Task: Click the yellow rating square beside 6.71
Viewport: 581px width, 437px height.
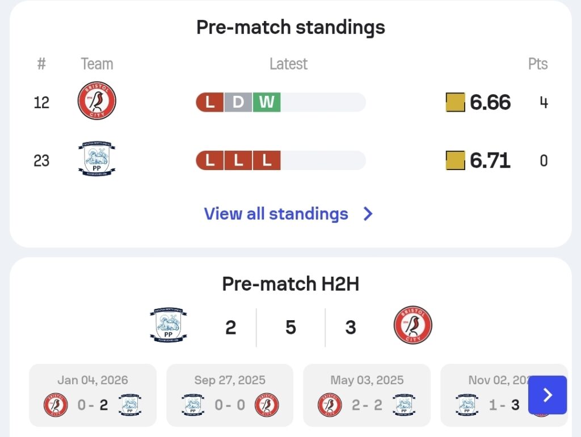Action: tap(455, 160)
